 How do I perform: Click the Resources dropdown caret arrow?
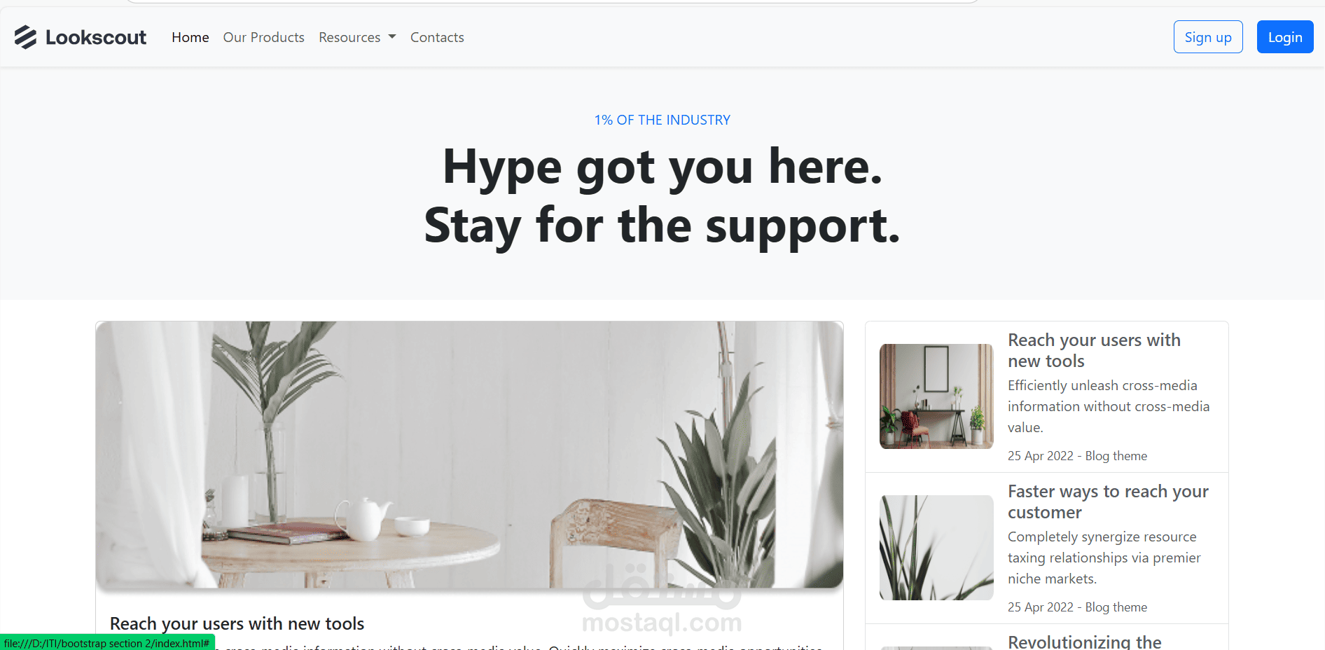392,37
